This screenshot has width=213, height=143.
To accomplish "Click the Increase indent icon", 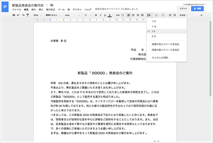I will pos(174,15).
